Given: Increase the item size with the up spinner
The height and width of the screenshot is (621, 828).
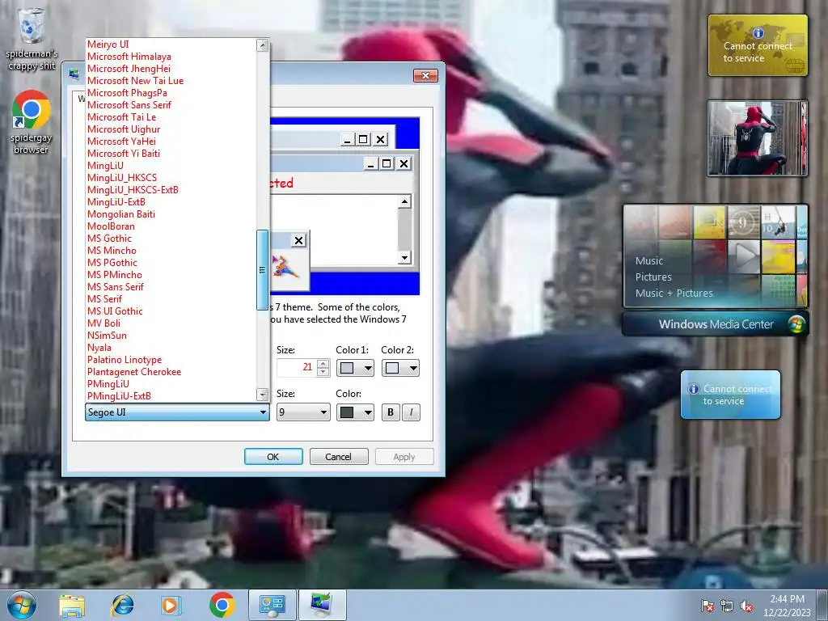Looking at the screenshot, I should [x=323, y=363].
